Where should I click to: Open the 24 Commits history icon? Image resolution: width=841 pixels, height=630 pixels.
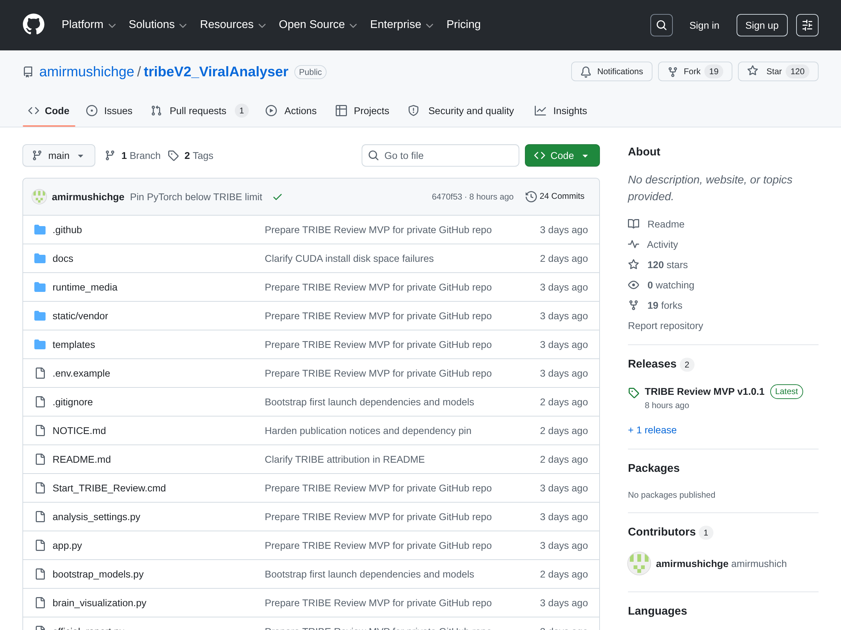pos(531,196)
